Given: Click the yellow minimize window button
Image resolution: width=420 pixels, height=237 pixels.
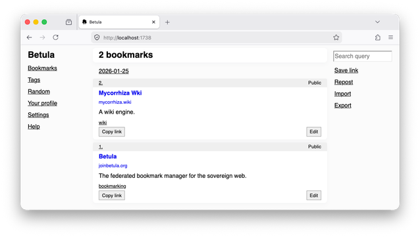Looking at the screenshot, I should (x=36, y=22).
